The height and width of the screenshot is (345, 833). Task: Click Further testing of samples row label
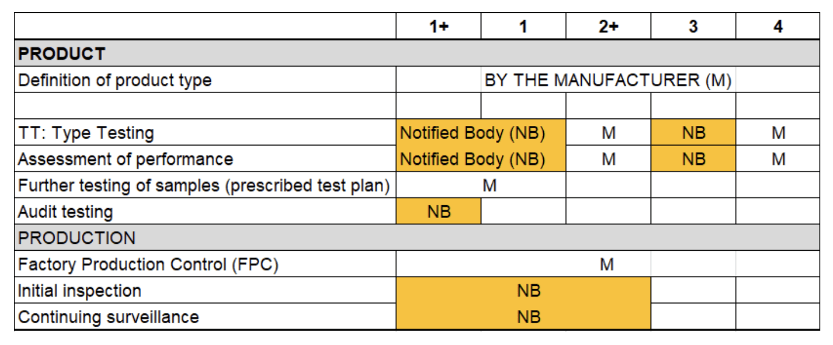click(x=204, y=186)
